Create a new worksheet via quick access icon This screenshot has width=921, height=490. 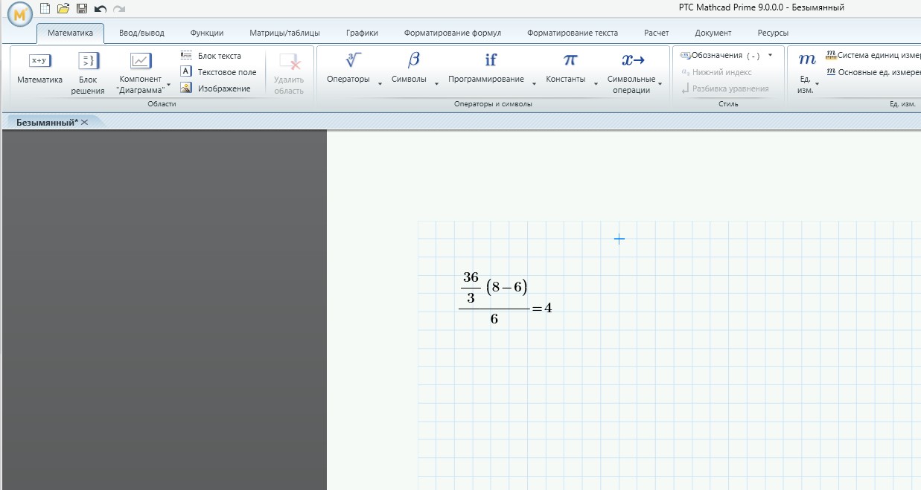point(45,8)
